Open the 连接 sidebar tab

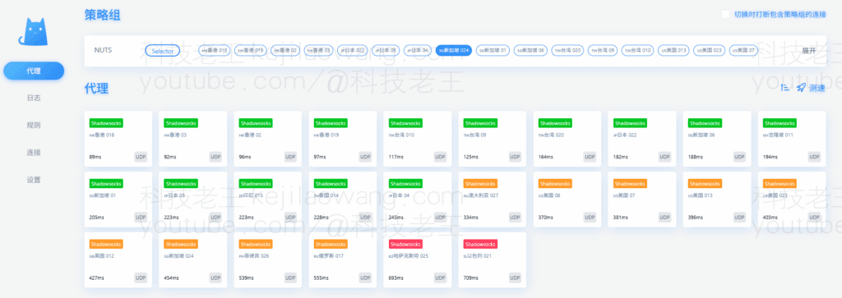pos(34,153)
